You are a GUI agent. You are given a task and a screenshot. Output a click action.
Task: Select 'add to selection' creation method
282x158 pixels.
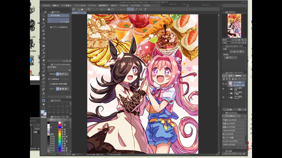61,74
